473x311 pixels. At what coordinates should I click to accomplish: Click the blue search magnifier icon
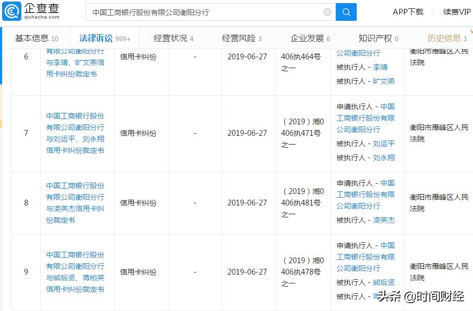(346, 11)
